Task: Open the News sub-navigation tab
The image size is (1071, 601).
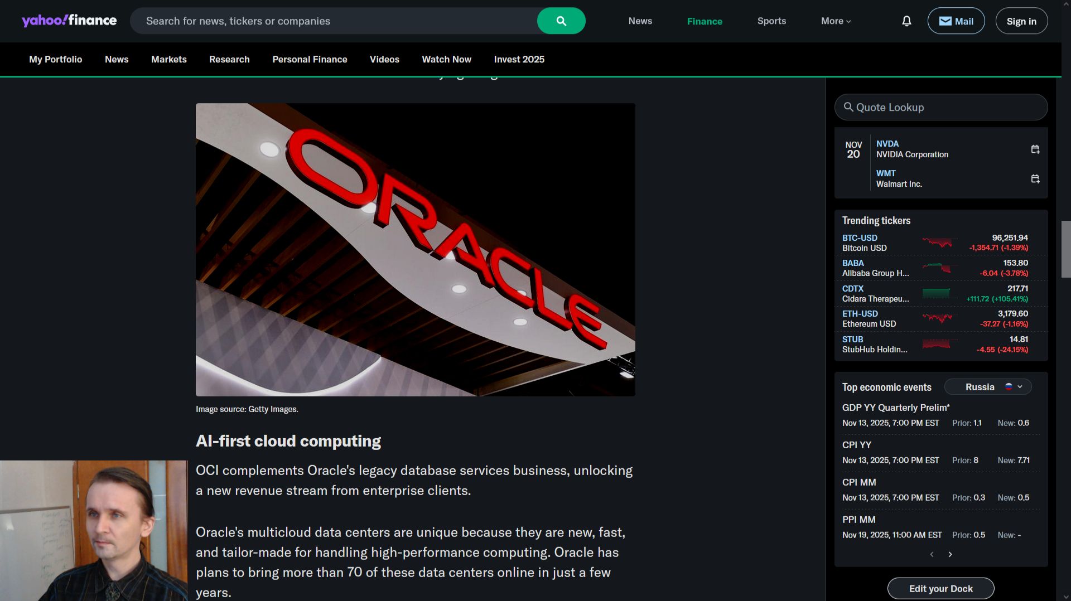Action: coord(117,59)
